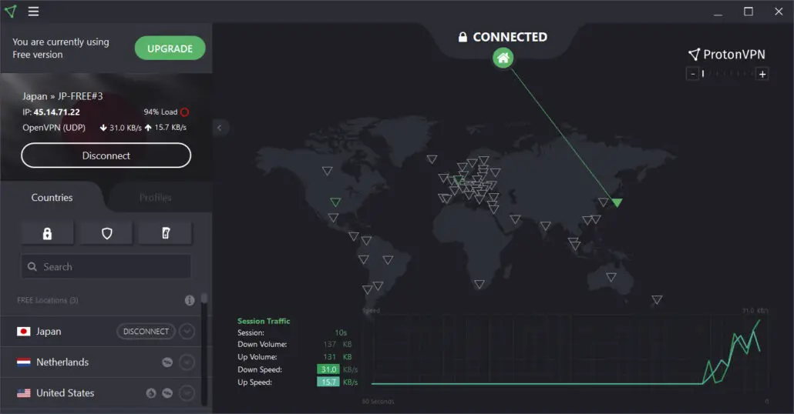This screenshot has height=414, width=794.
Task: Zoom out map with minus button
Action: point(693,74)
